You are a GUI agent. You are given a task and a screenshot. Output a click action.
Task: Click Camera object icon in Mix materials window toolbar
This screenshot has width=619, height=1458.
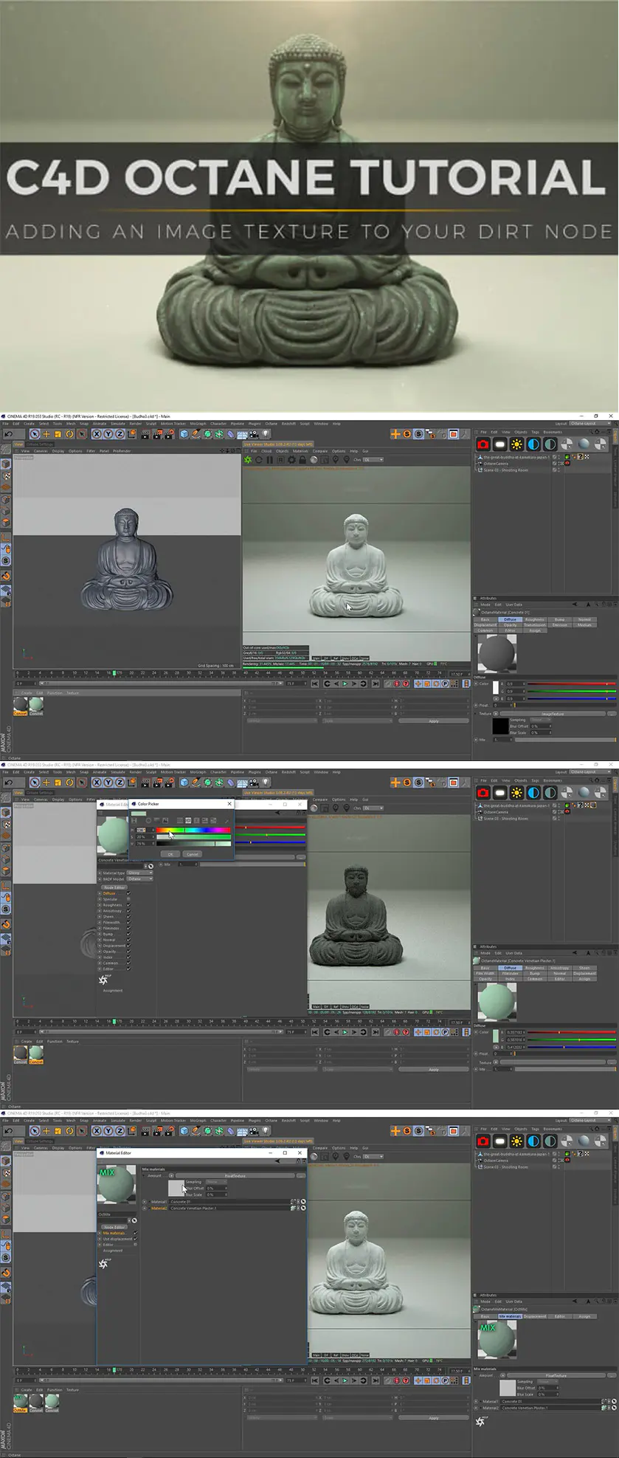[x=254, y=1131]
